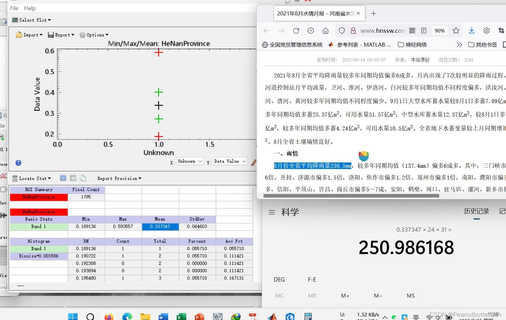Open MATLAB from the taskbar
The width and height of the screenshot is (506, 320).
(272, 316)
